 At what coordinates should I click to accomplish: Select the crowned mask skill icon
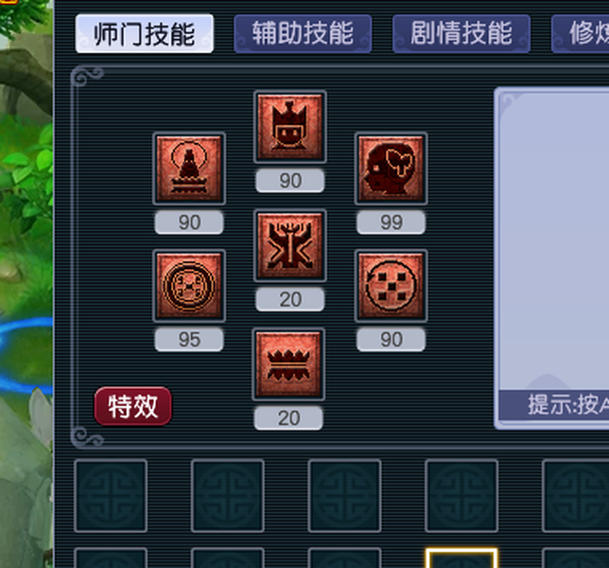(289, 127)
